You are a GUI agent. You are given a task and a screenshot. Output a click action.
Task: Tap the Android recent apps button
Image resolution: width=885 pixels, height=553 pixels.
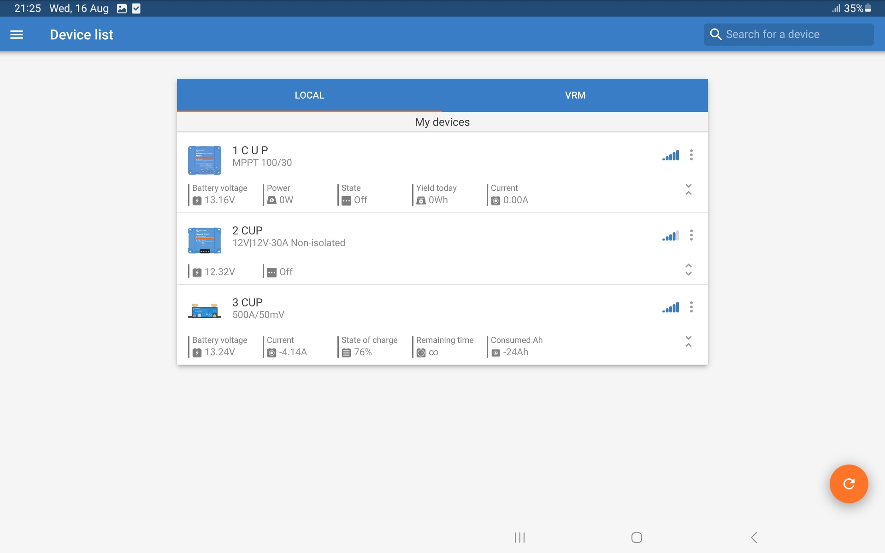pyautogui.click(x=519, y=537)
